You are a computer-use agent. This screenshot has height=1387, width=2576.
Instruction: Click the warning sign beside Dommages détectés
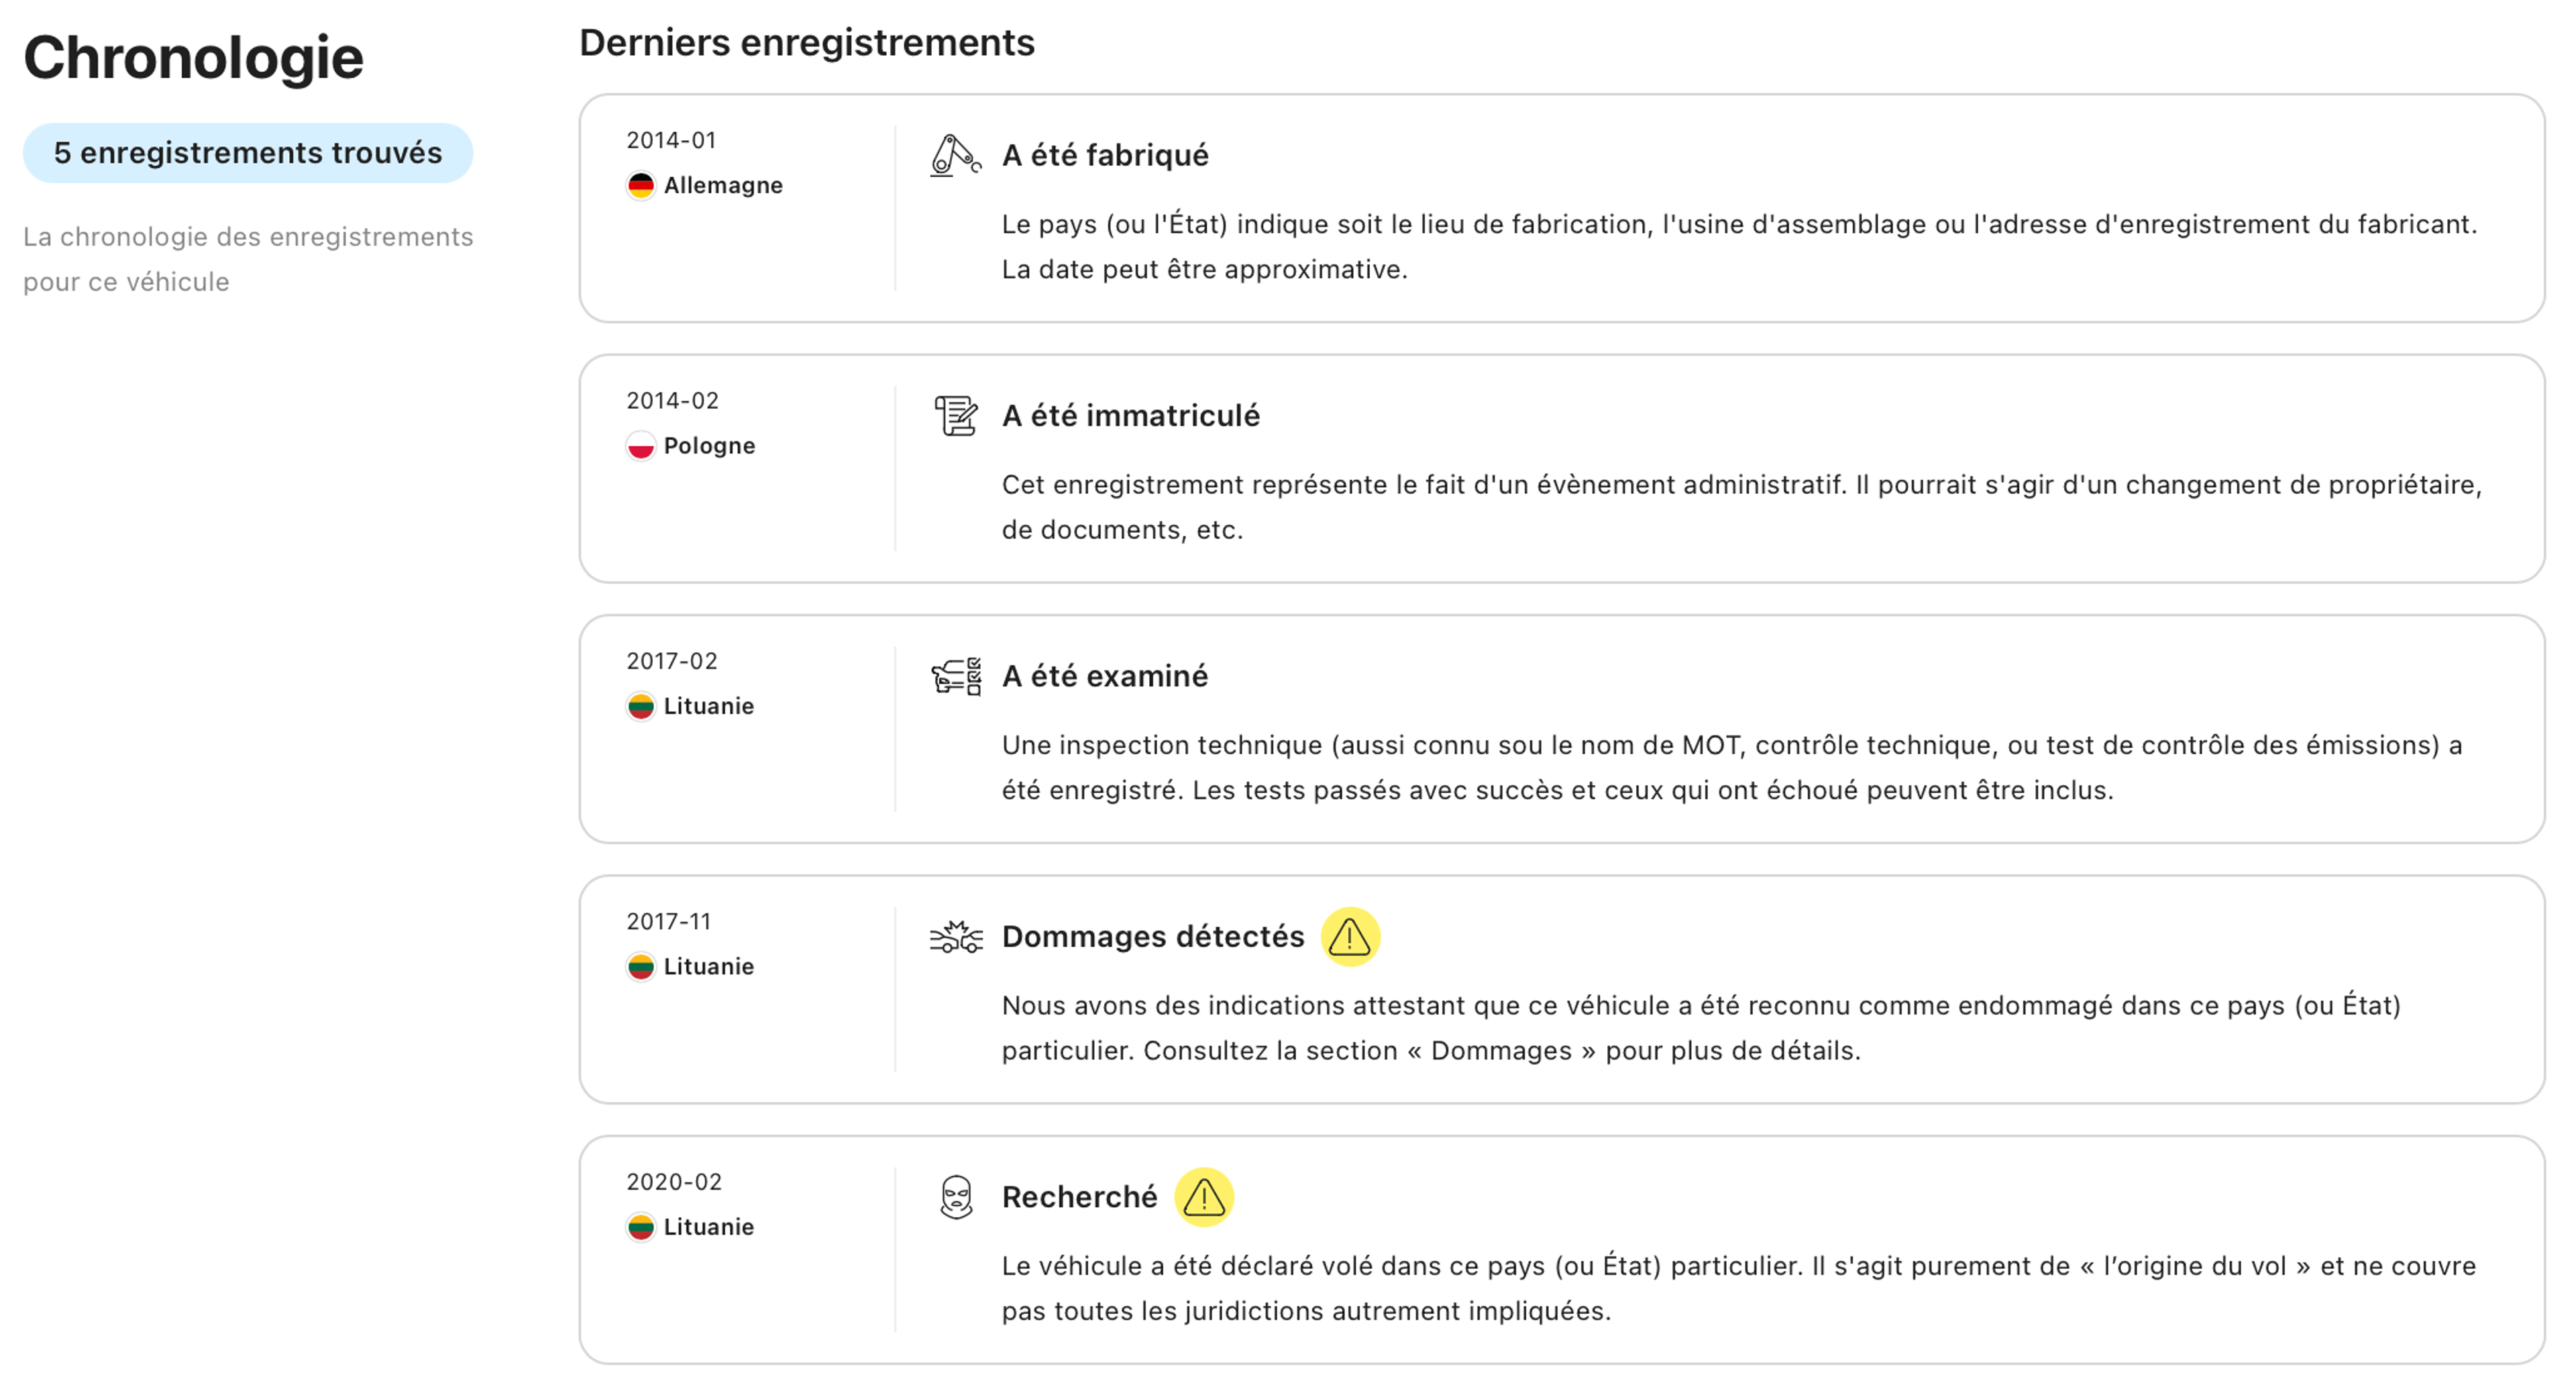click(x=1349, y=937)
